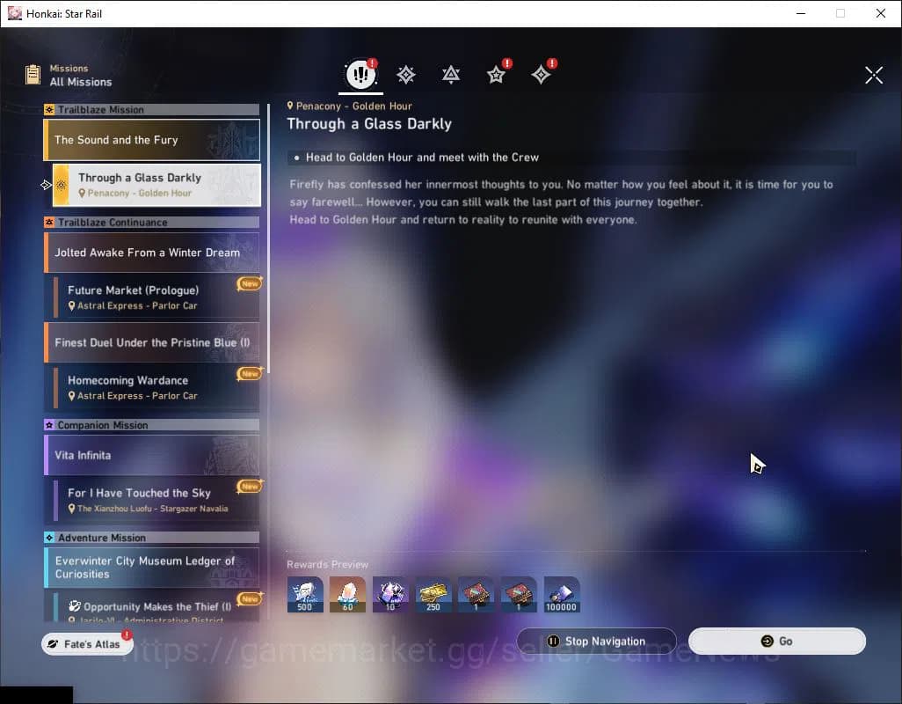The image size is (902, 704).
Task: Open the Adventure Mission diamond tab
Action: (541, 75)
